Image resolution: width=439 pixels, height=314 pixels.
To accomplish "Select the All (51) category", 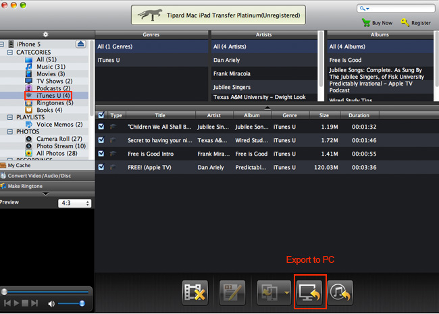I will 46,59.
